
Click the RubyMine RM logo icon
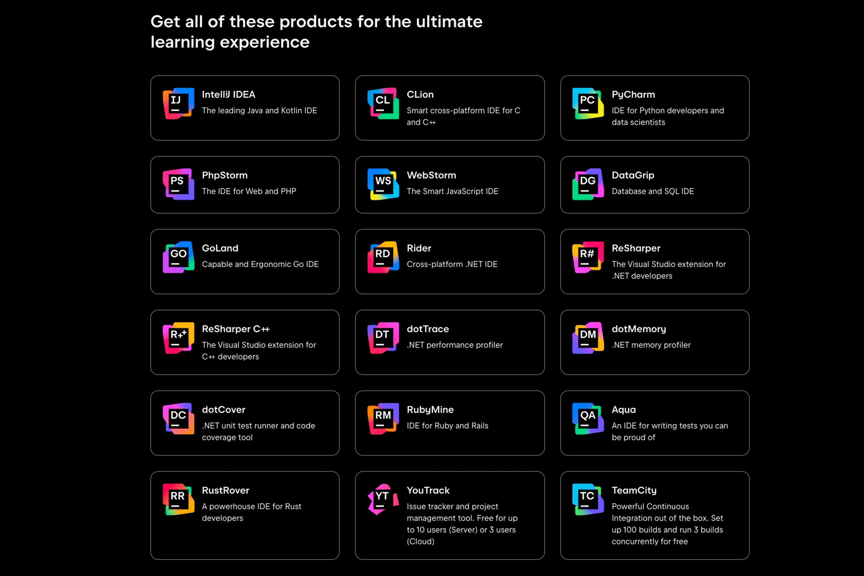383,419
